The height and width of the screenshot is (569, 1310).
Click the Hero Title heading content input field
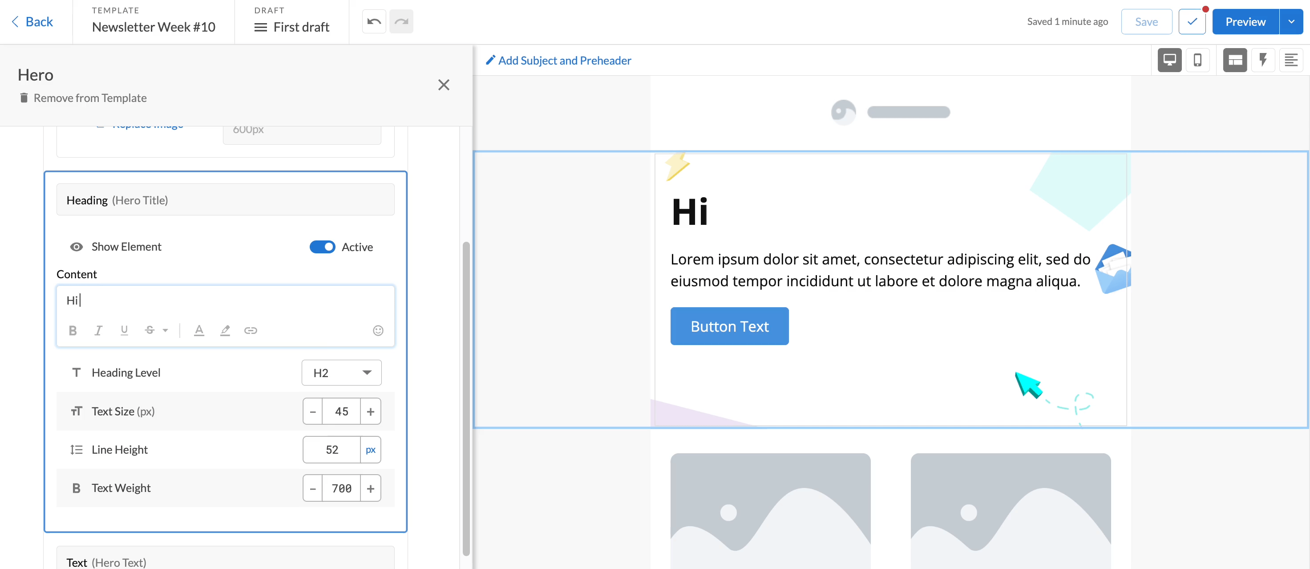click(225, 299)
